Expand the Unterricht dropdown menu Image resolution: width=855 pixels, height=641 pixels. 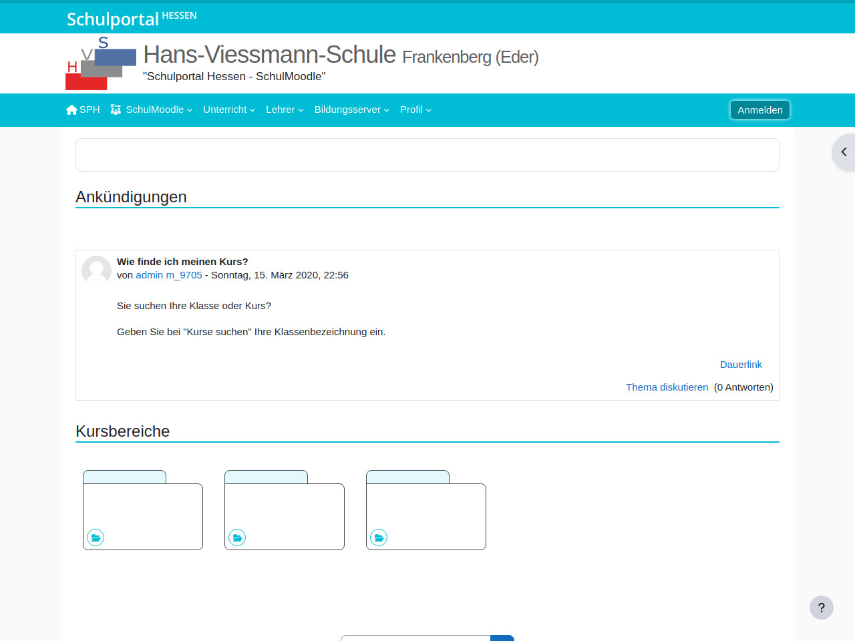[229, 110]
